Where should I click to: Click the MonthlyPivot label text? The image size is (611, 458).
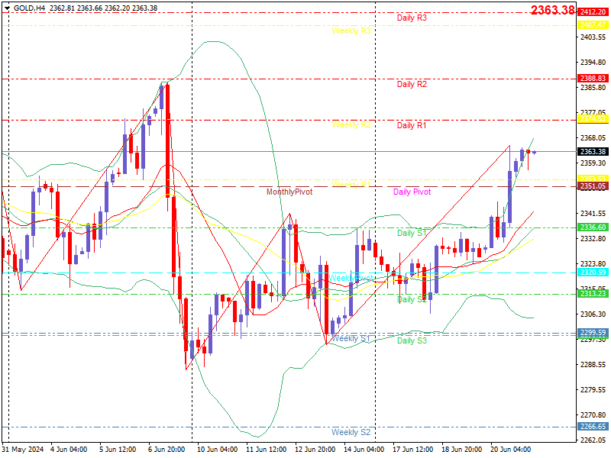pyautogui.click(x=289, y=192)
